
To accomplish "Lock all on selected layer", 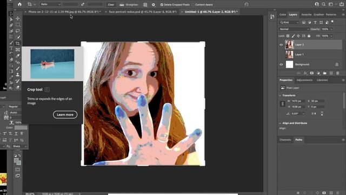I will point(309,36).
